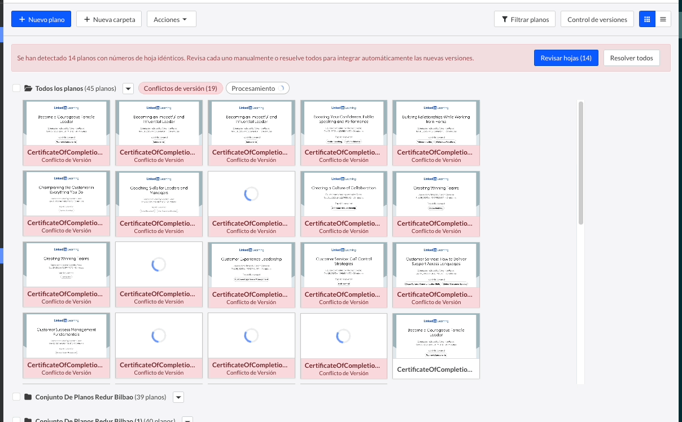The image size is (682, 422).
Task: Click Resolver todos button
Action: 631,58
